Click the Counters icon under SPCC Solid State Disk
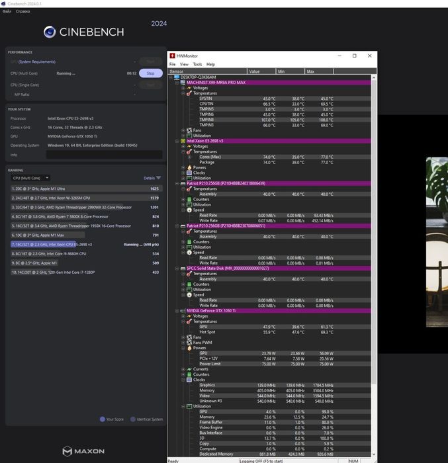 coord(189,284)
